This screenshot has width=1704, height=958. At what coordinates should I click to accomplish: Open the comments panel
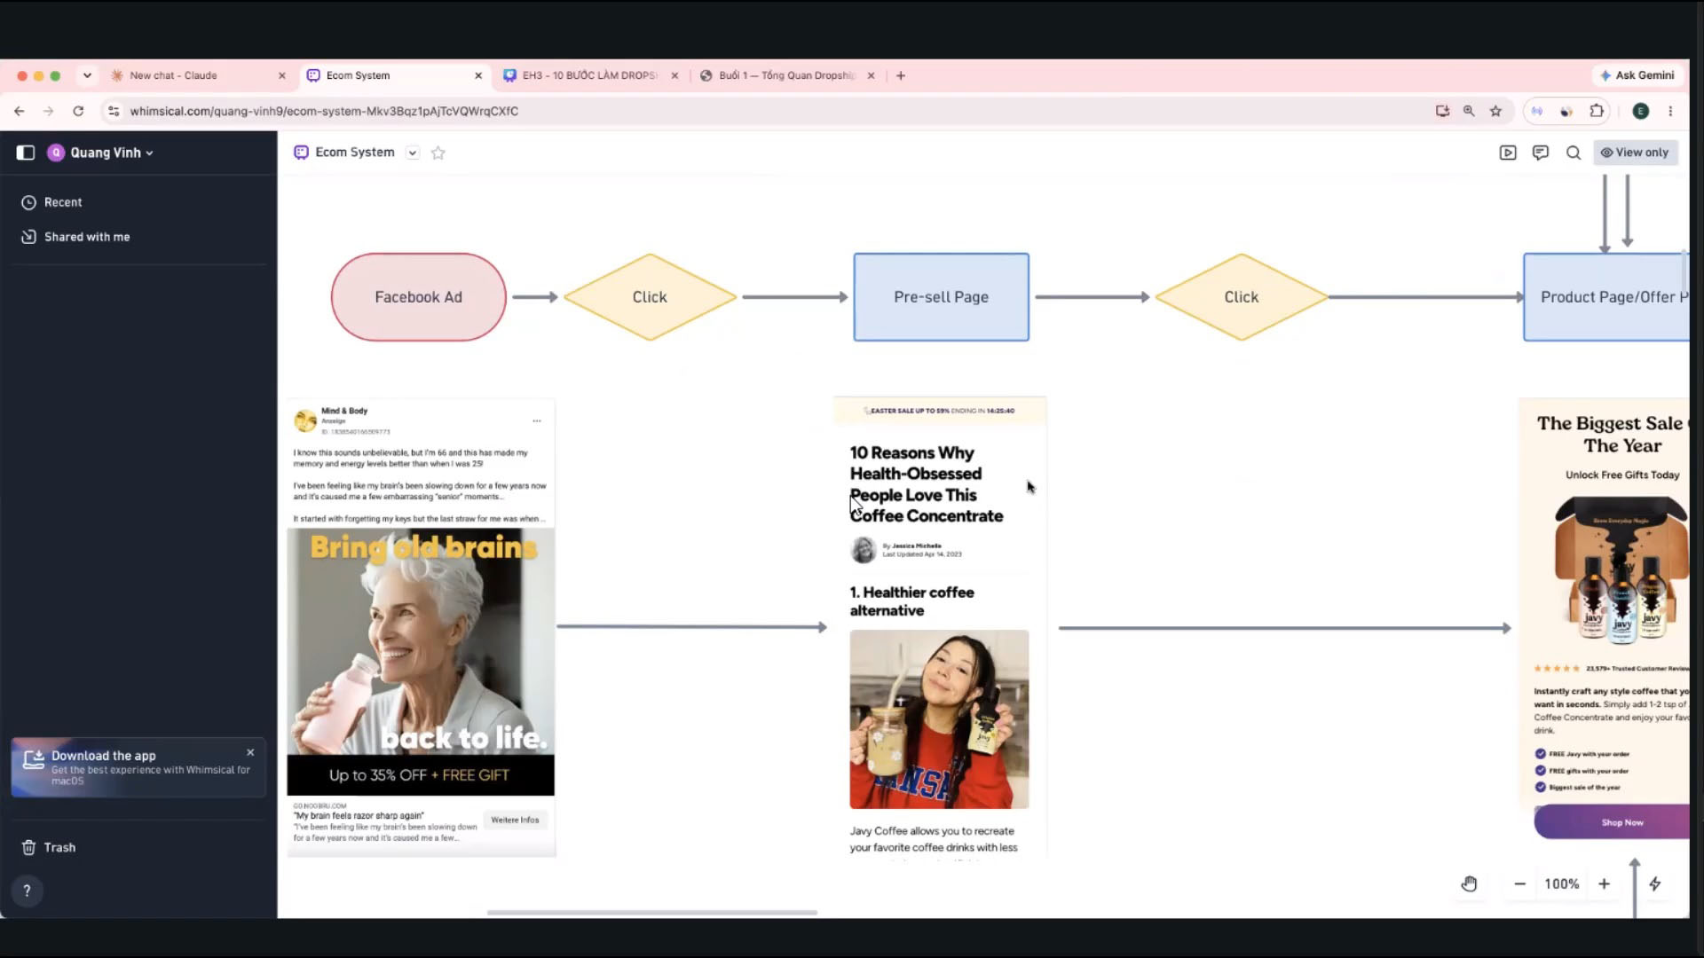[1541, 153]
